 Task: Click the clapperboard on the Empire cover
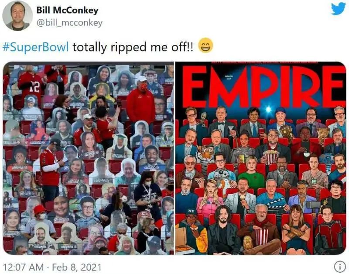coord(277,203)
